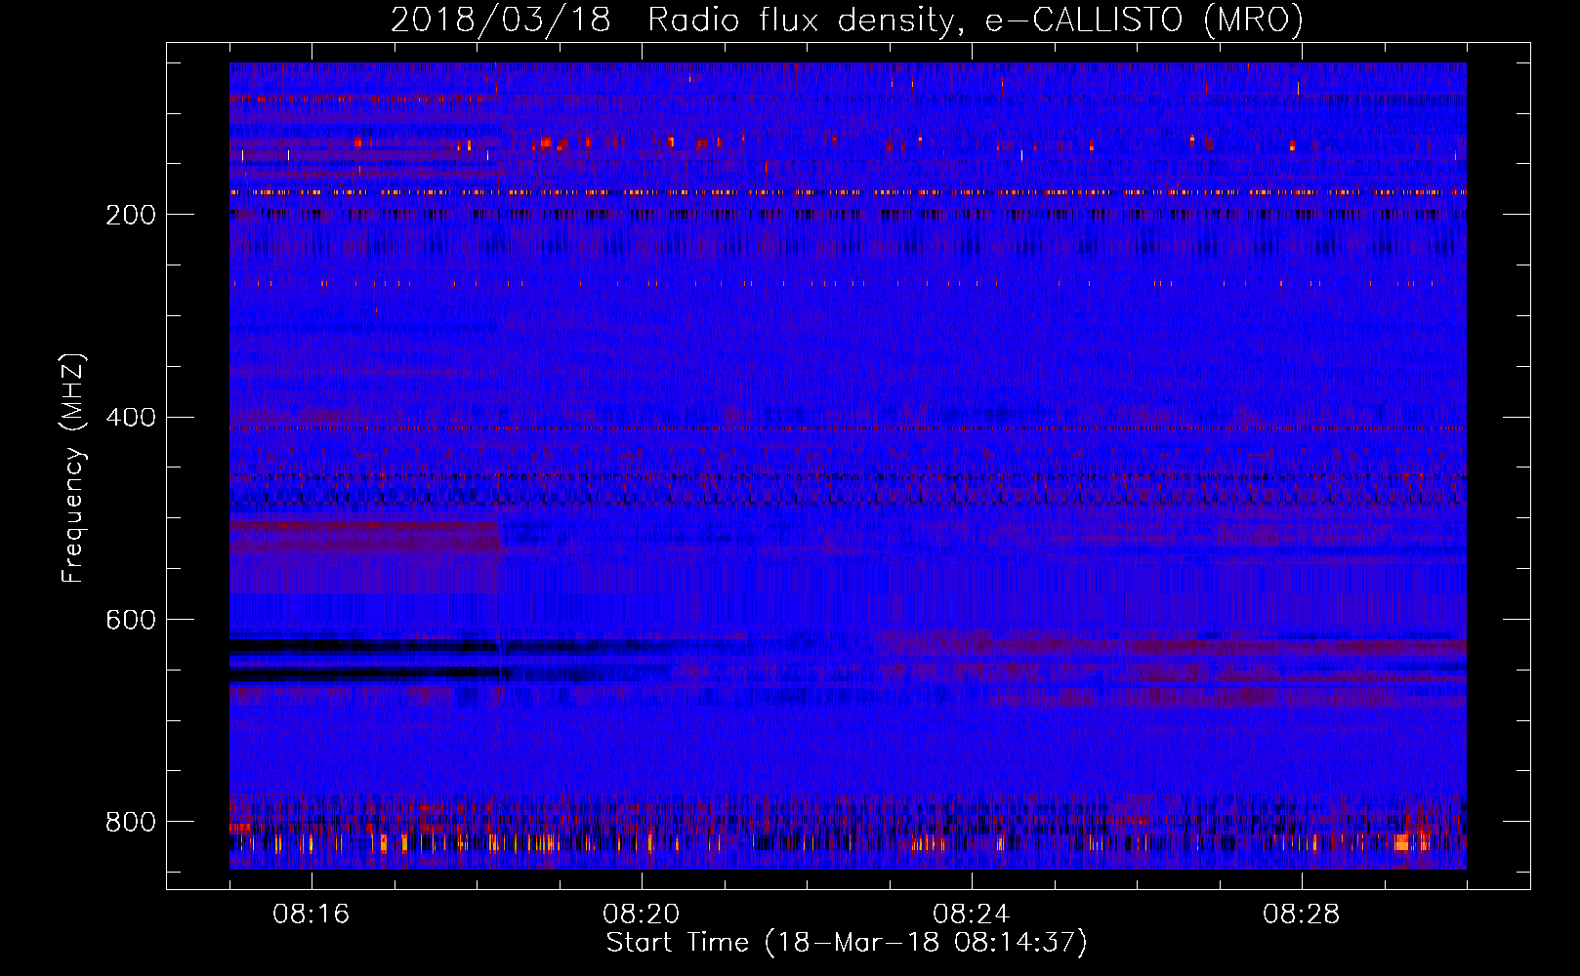Screen dimensions: 1580x976
Task: Click the 200 MHz frequency tick label
Action: tap(131, 215)
